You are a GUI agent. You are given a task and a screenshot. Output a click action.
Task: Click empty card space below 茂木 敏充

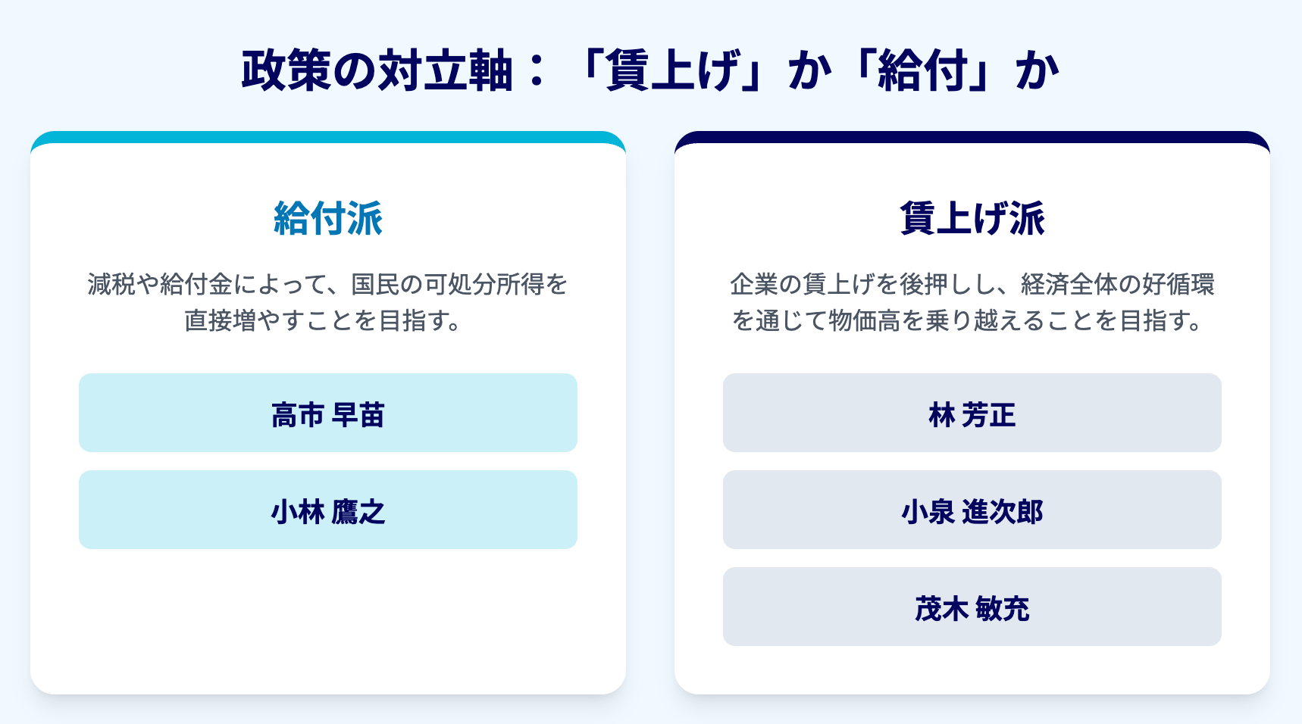click(x=972, y=670)
